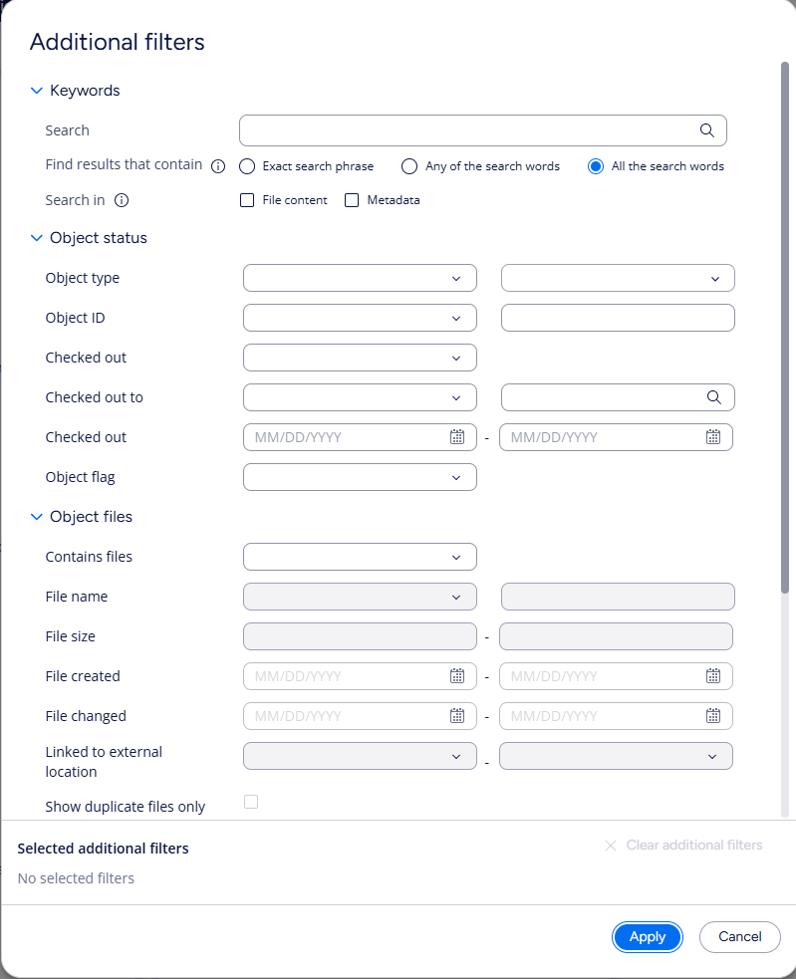The height and width of the screenshot is (979, 796).
Task: Open calendar for Checked out start date
Action: coord(457,437)
